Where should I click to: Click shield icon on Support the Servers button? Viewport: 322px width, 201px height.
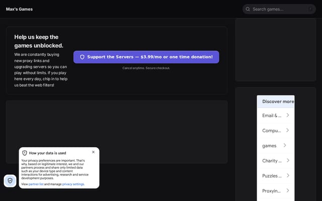(x=82, y=57)
